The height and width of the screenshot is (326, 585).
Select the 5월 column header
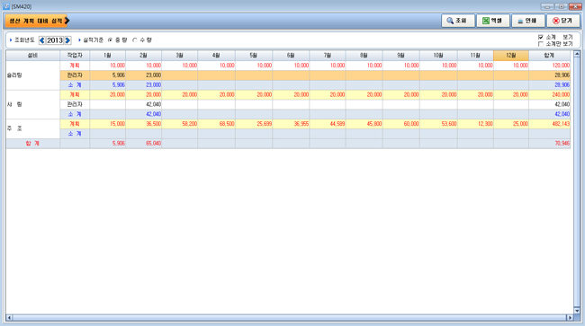(254, 56)
